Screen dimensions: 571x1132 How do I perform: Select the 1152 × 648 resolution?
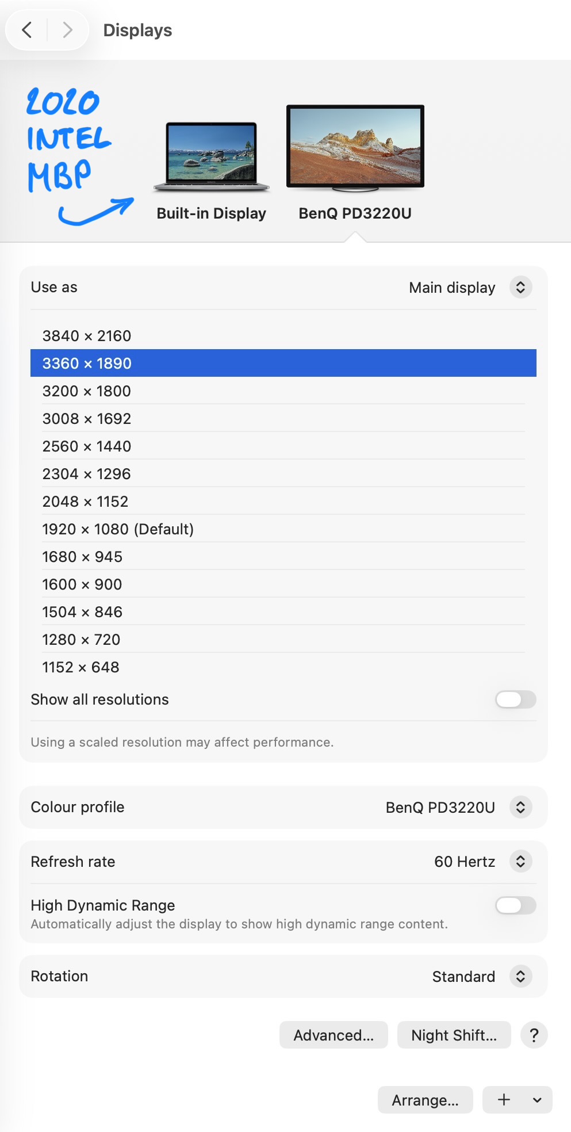[x=81, y=667]
